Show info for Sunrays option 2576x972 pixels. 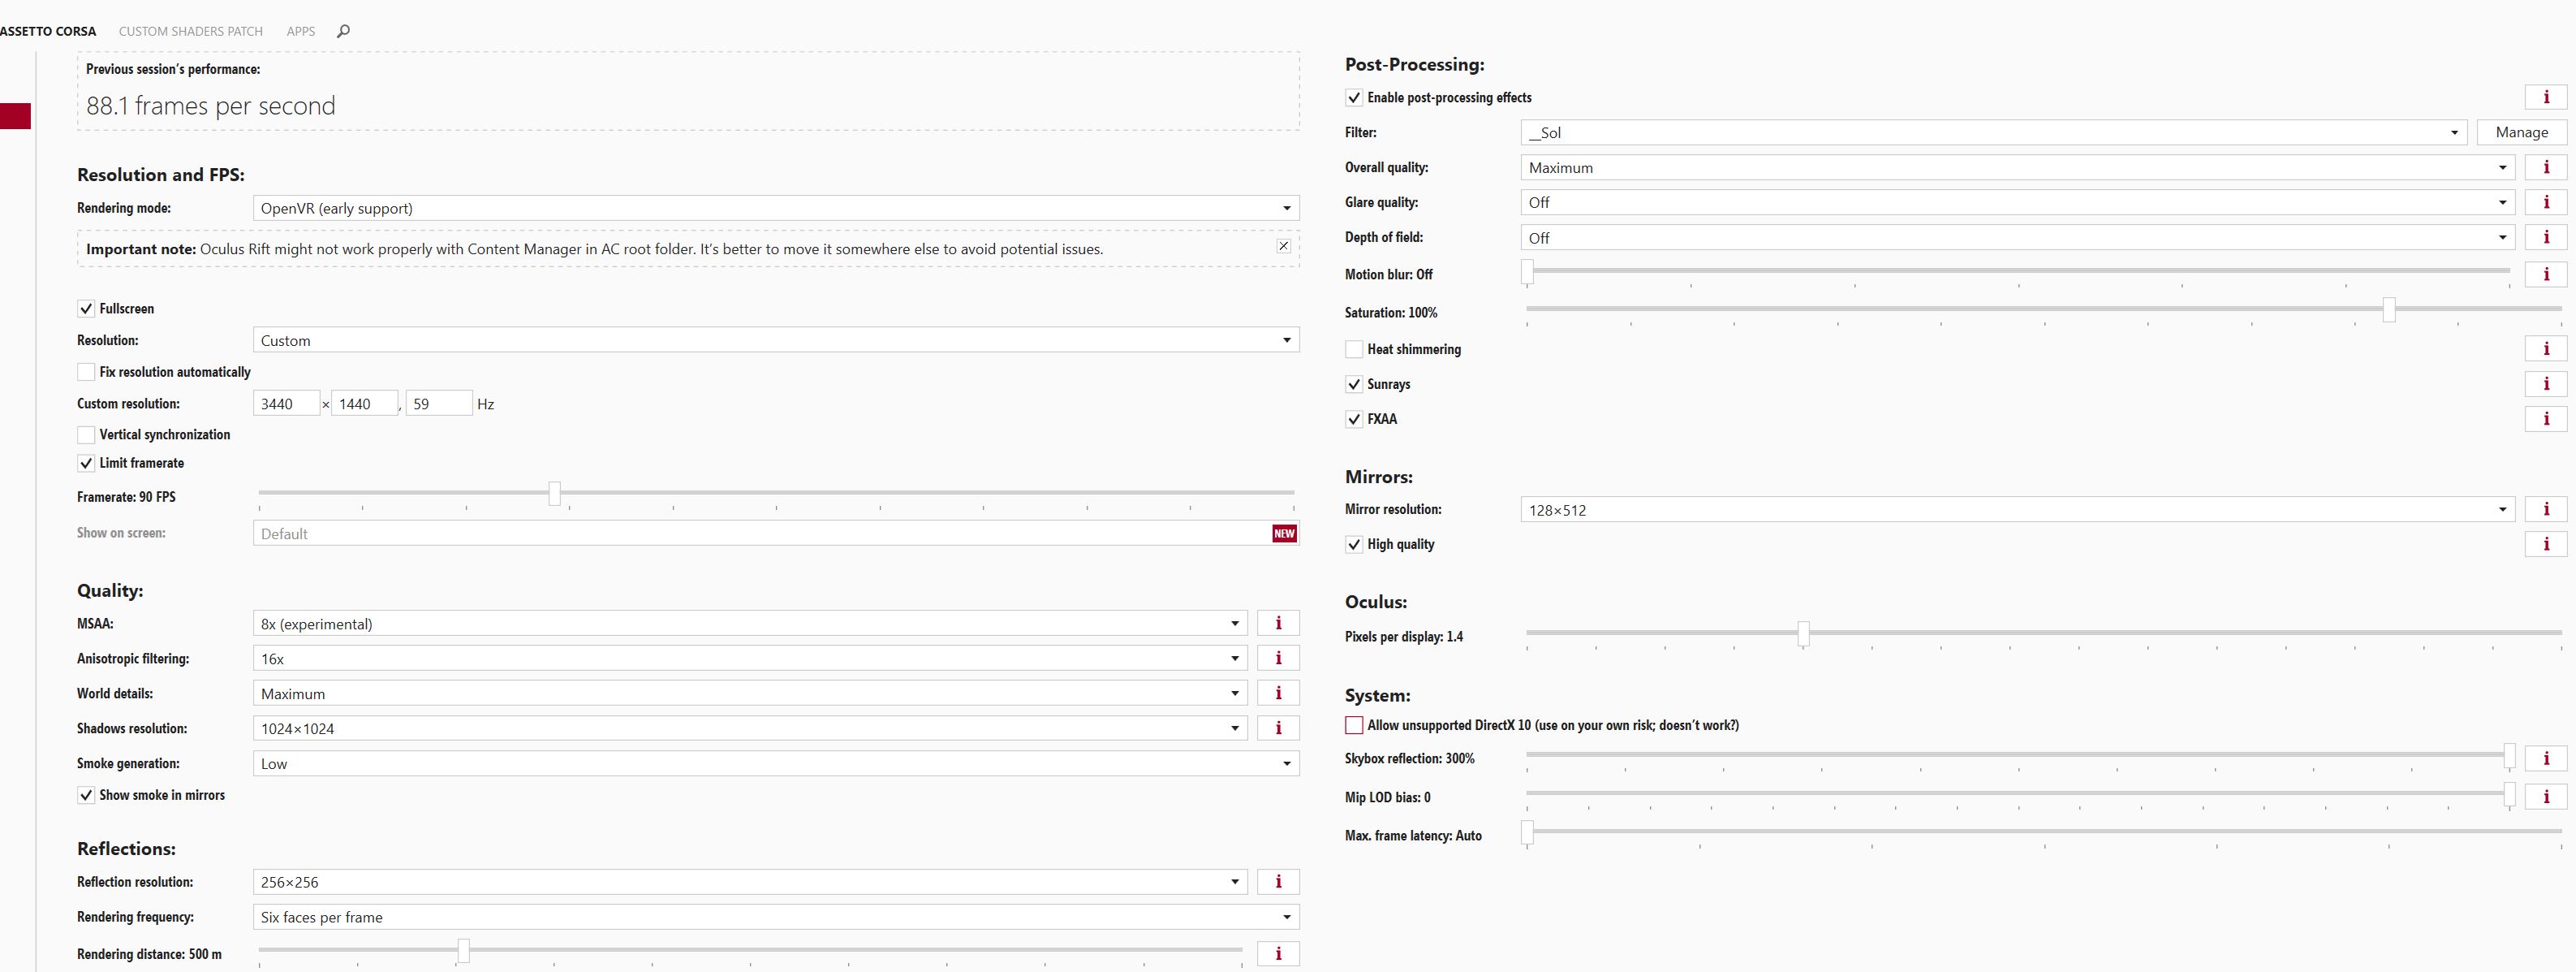[x=2546, y=384]
